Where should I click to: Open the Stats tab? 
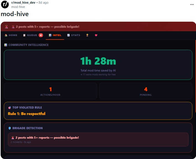point(74,35)
